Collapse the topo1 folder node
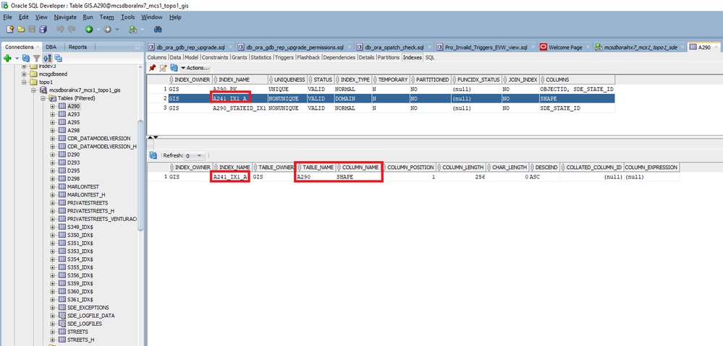The image size is (723, 346). (x=24, y=82)
